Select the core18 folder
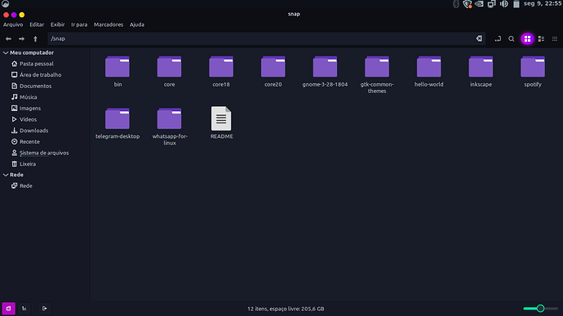The width and height of the screenshot is (563, 316). coord(221,67)
